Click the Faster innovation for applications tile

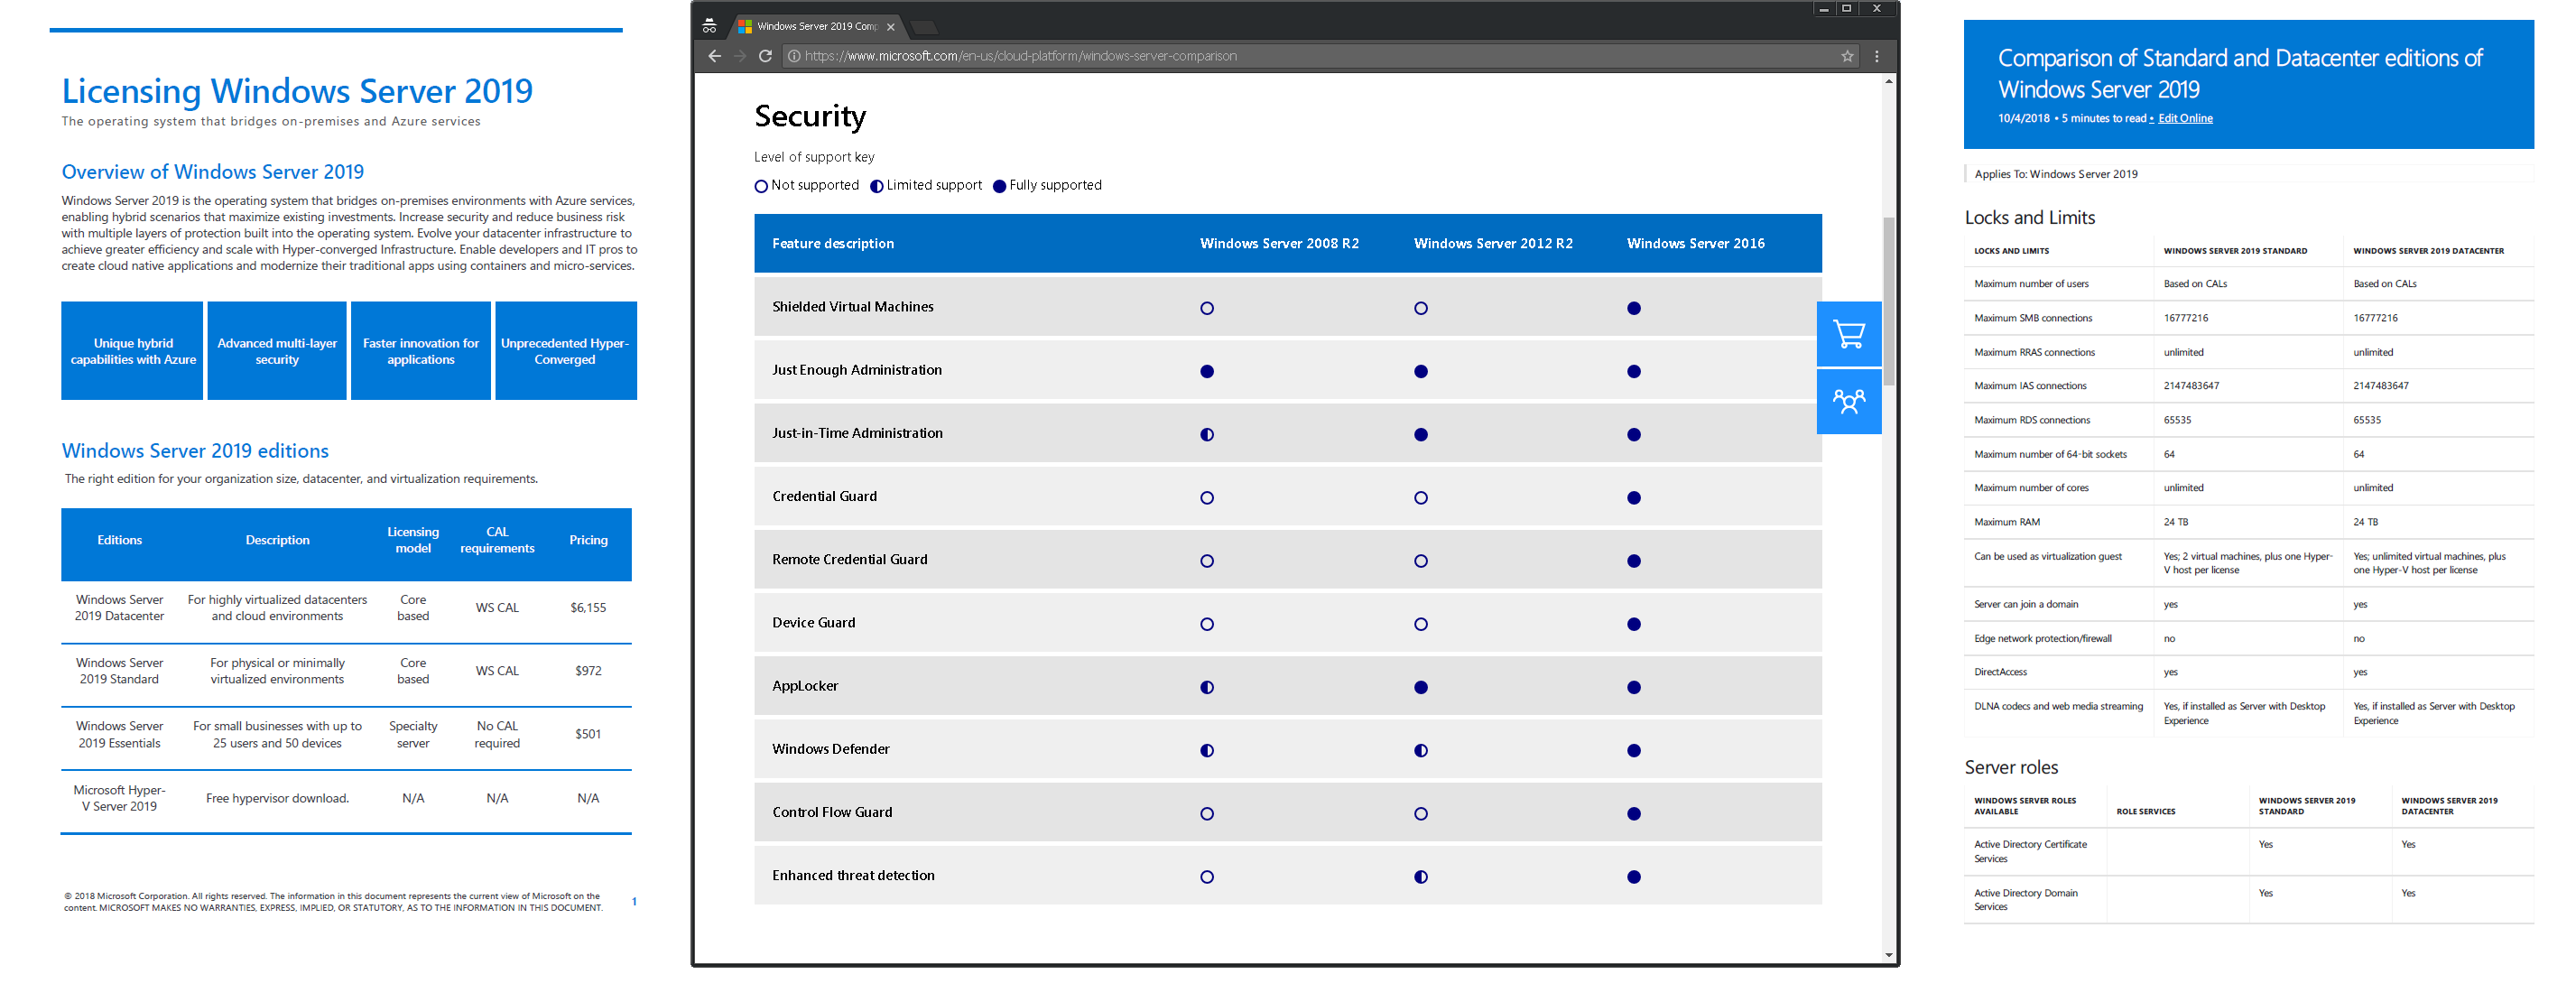[420, 351]
